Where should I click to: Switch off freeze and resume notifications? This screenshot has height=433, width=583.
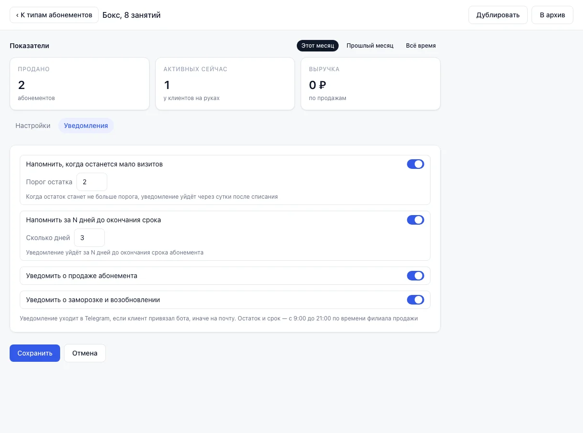(416, 300)
